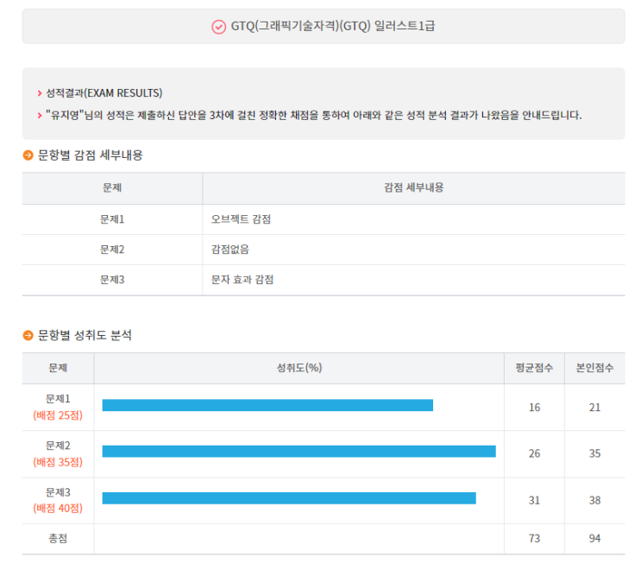Click the "유지영"님의 성적은 sentence
641x570 pixels.
[x=313, y=115]
